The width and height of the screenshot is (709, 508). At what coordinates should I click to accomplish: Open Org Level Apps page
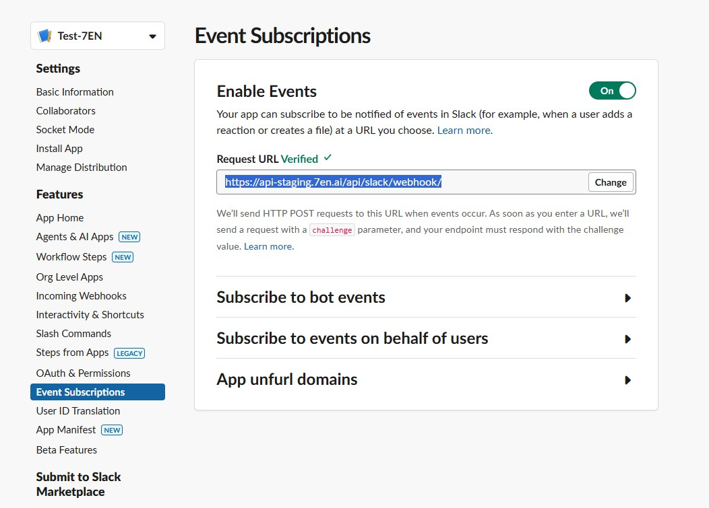pyautogui.click(x=69, y=277)
